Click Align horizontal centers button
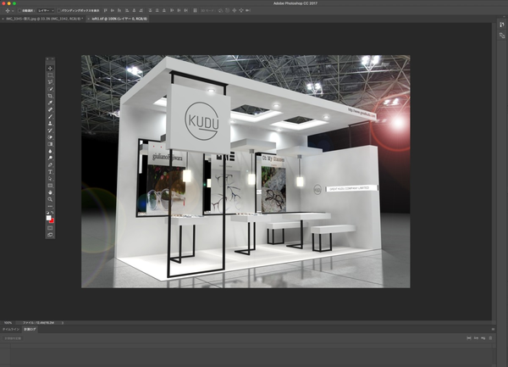The width and height of the screenshot is (508, 367). click(134, 10)
